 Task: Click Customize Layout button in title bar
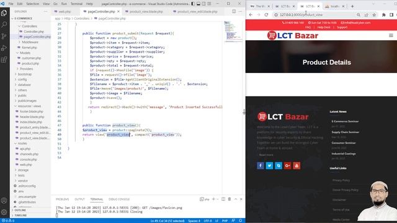[x=209, y=4]
